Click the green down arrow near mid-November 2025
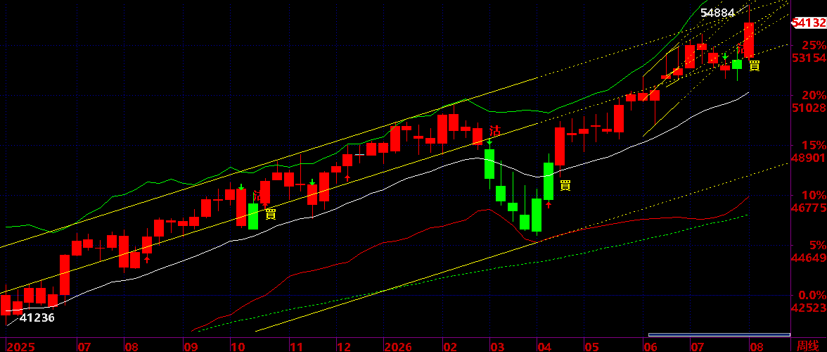Screen dimensions: 827x352 pos(312,182)
